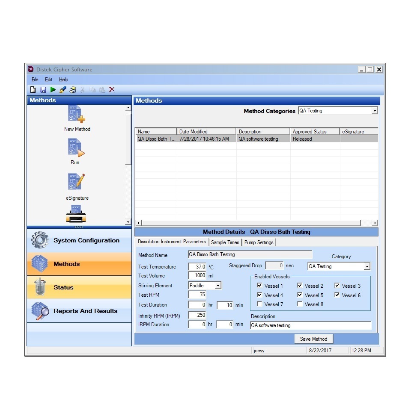Viewport: 411px width, 419px height.
Task: Open the Stirring Element dropdown
Action: pos(218,286)
